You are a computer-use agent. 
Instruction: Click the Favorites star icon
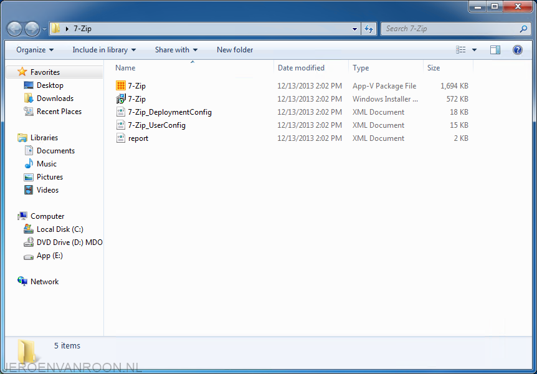point(22,72)
